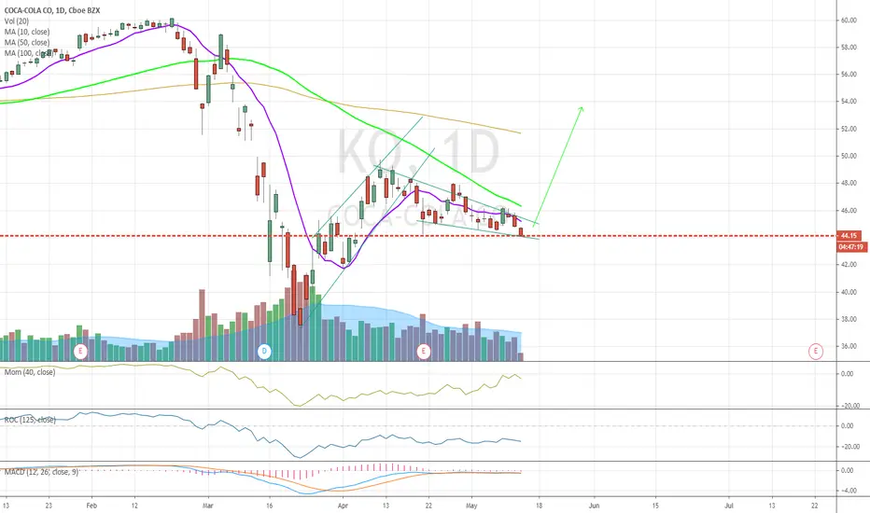Click the Feb label on time axis

tap(91, 506)
